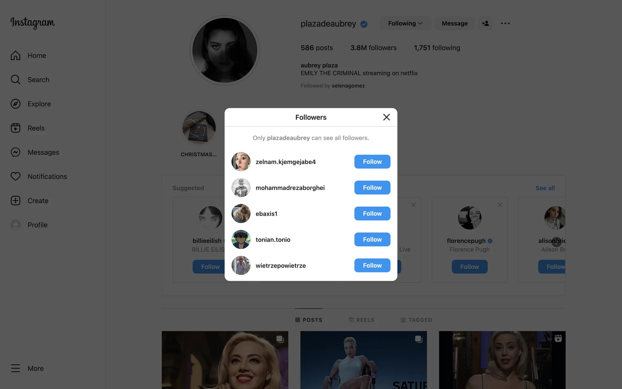Go to the Explore compass icon
This screenshot has height=389, width=622.
(x=16, y=104)
